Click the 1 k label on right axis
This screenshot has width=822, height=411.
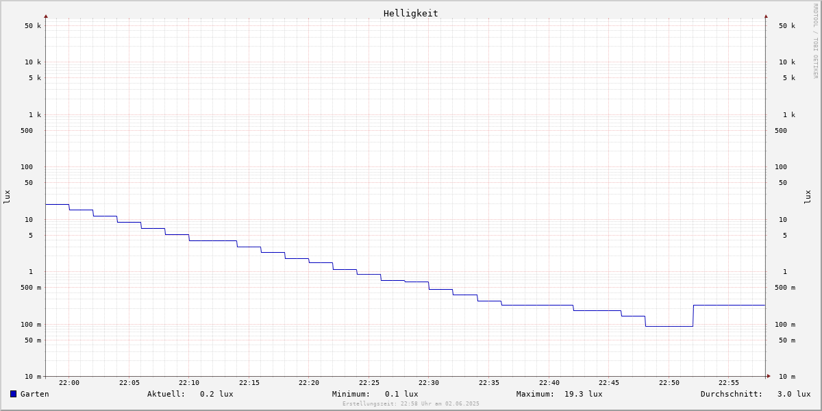[789, 115]
